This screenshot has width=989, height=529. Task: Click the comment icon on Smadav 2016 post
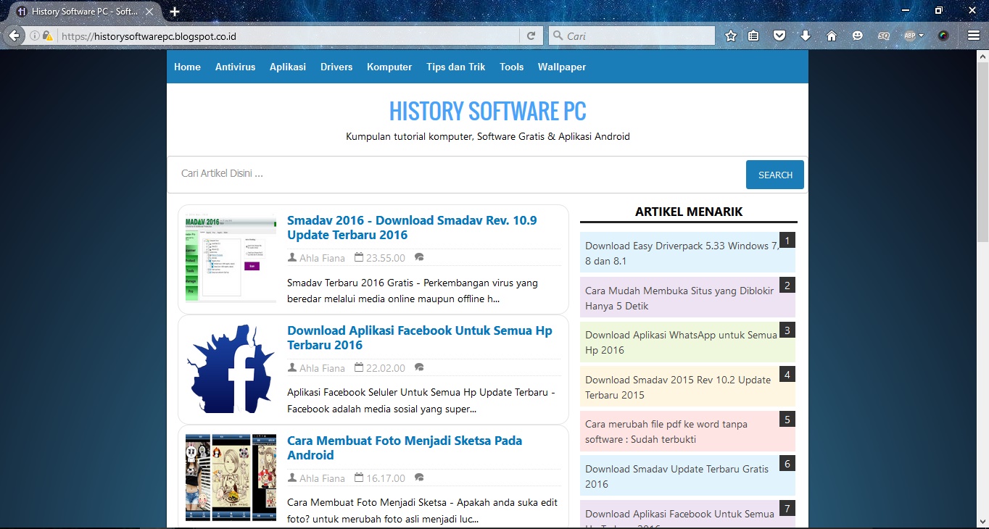419,257
